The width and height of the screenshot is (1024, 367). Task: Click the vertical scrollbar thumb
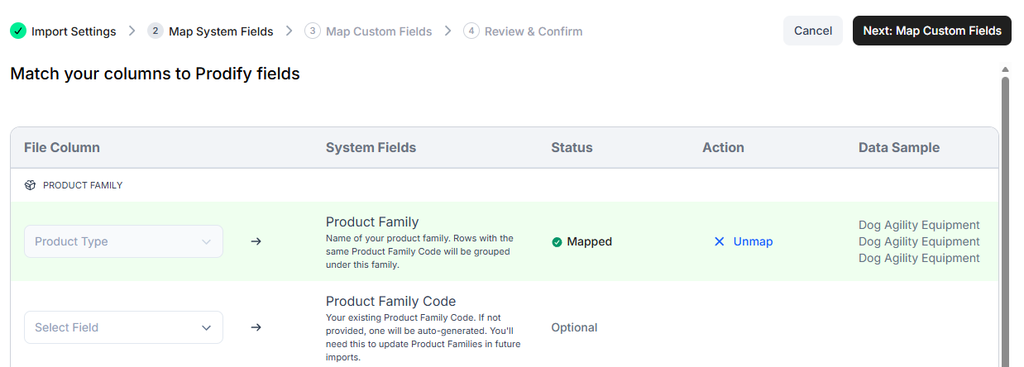(x=1005, y=222)
